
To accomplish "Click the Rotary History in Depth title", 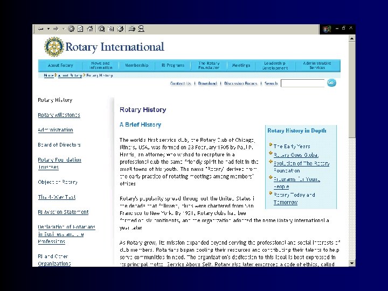I will point(297,130).
